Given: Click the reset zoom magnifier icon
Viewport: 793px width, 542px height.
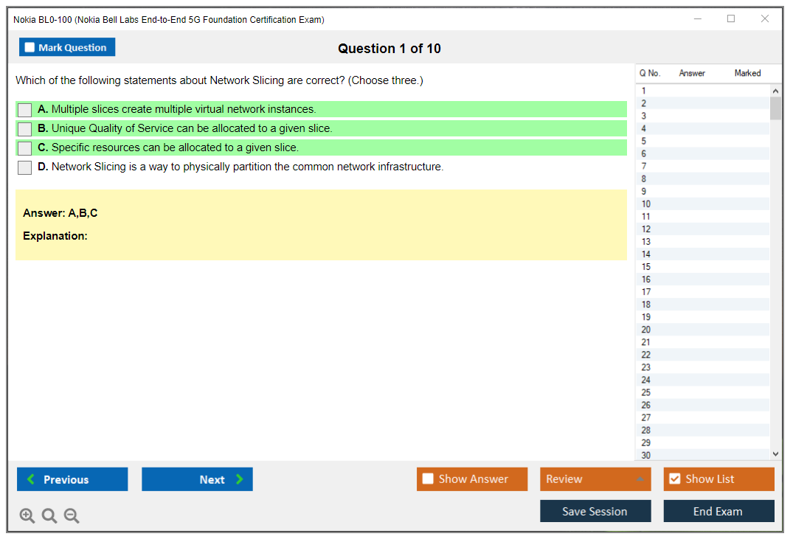Looking at the screenshot, I should (x=49, y=516).
